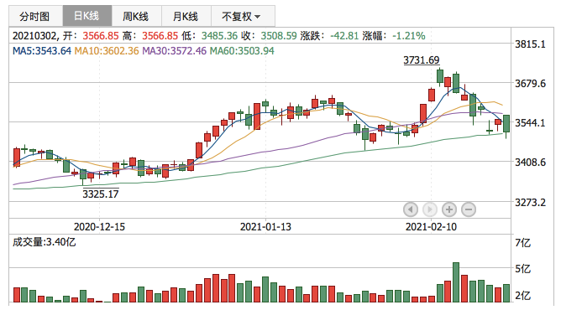
Task: Click the tallest green volume bar
Action: tap(456, 282)
